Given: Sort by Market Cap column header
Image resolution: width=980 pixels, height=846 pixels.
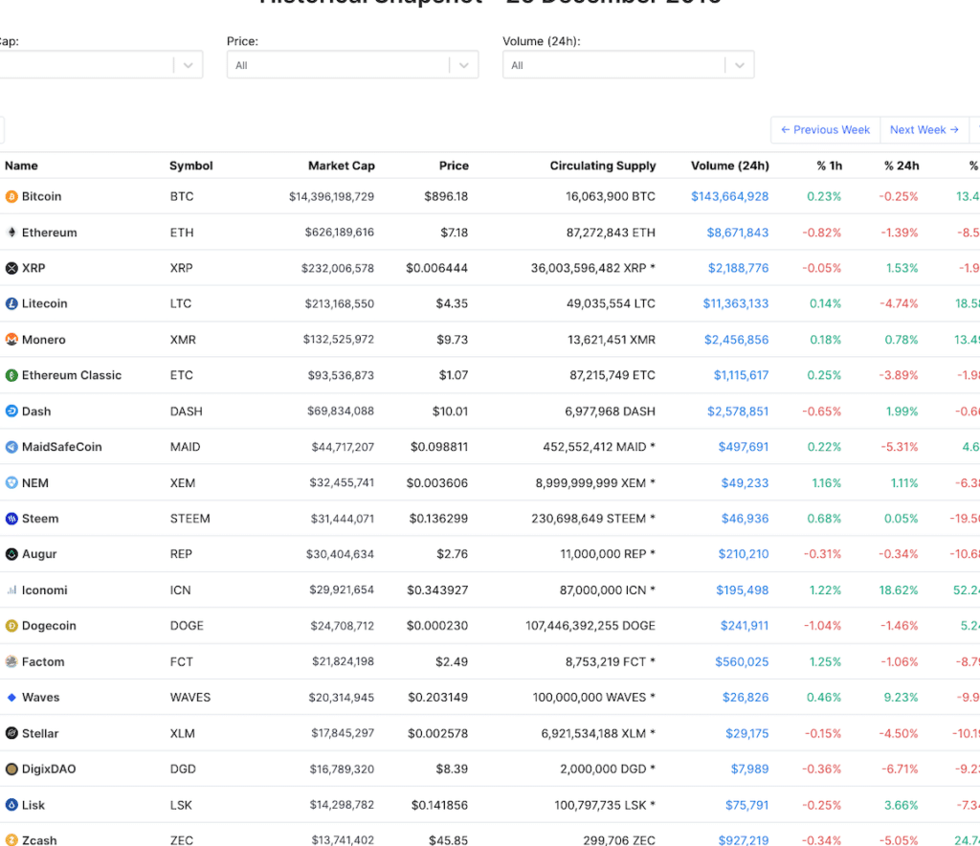Looking at the screenshot, I should [x=342, y=166].
